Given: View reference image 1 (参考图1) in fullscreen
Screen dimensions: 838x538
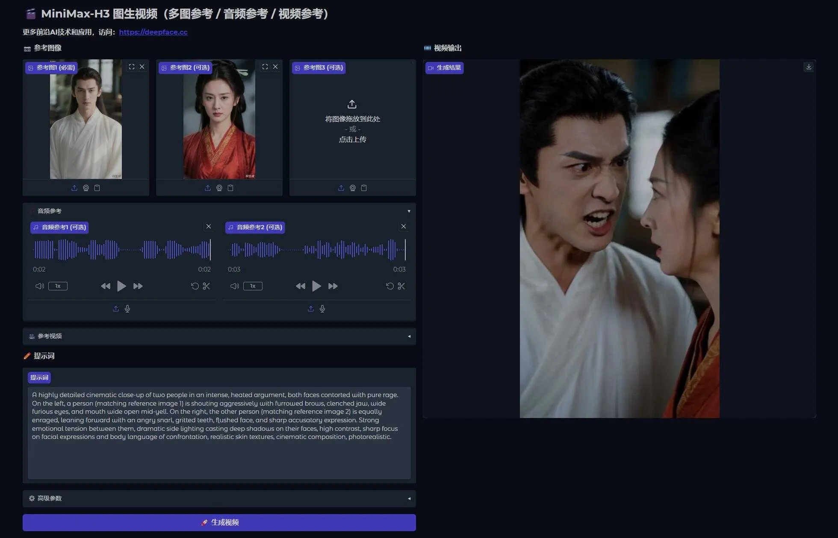Looking at the screenshot, I should [x=132, y=67].
